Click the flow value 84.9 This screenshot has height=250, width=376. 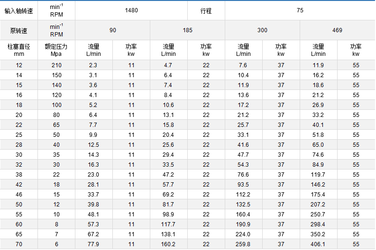coord(318,165)
